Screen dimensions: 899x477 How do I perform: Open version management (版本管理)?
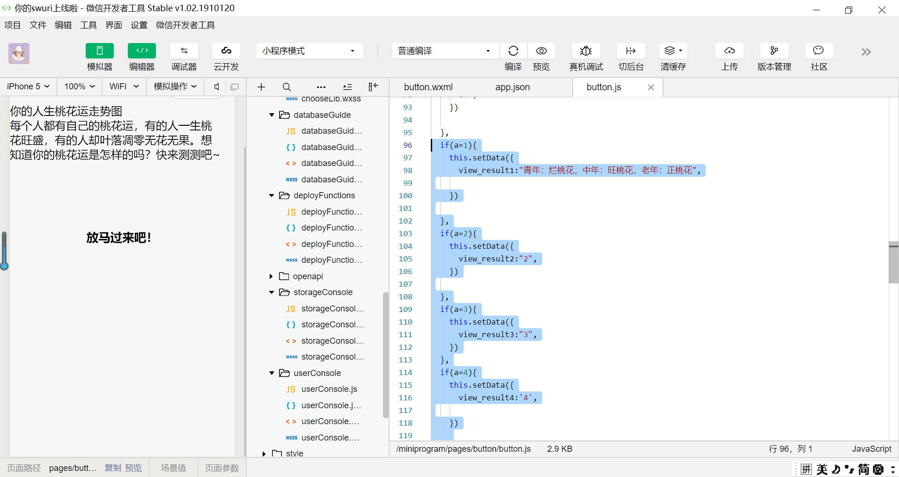click(774, 51)
